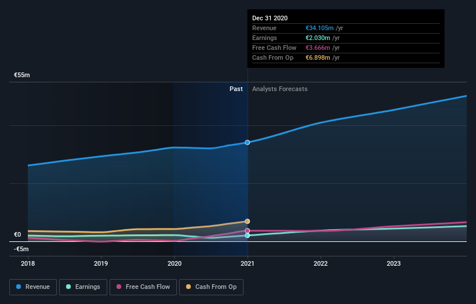Click the 2021 x-axis label
This screenshot has height=304, width=476.
248,263
